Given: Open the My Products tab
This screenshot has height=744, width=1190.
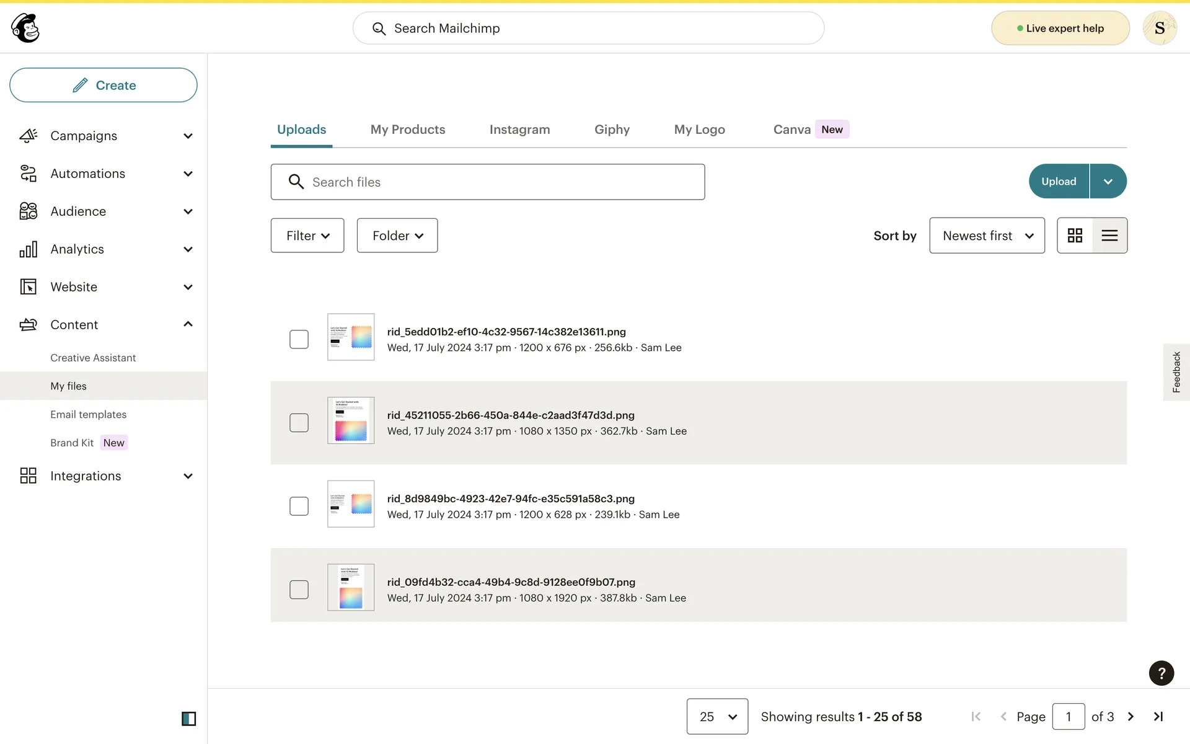Looking at the screenshot, I should [x=408, y=130].
